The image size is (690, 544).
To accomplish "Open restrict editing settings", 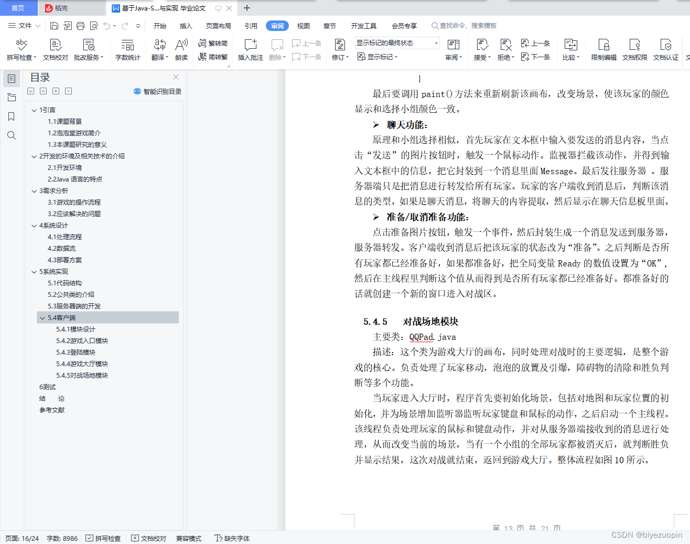I will click(604, 50).
